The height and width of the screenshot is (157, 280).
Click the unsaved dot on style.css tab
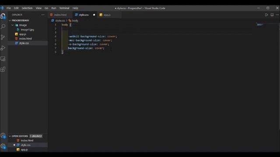[94, 15]
